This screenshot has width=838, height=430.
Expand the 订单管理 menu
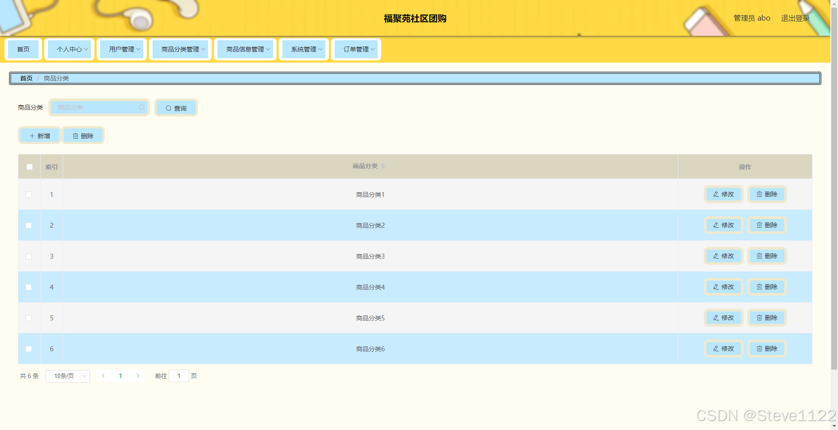click(356, 49)
